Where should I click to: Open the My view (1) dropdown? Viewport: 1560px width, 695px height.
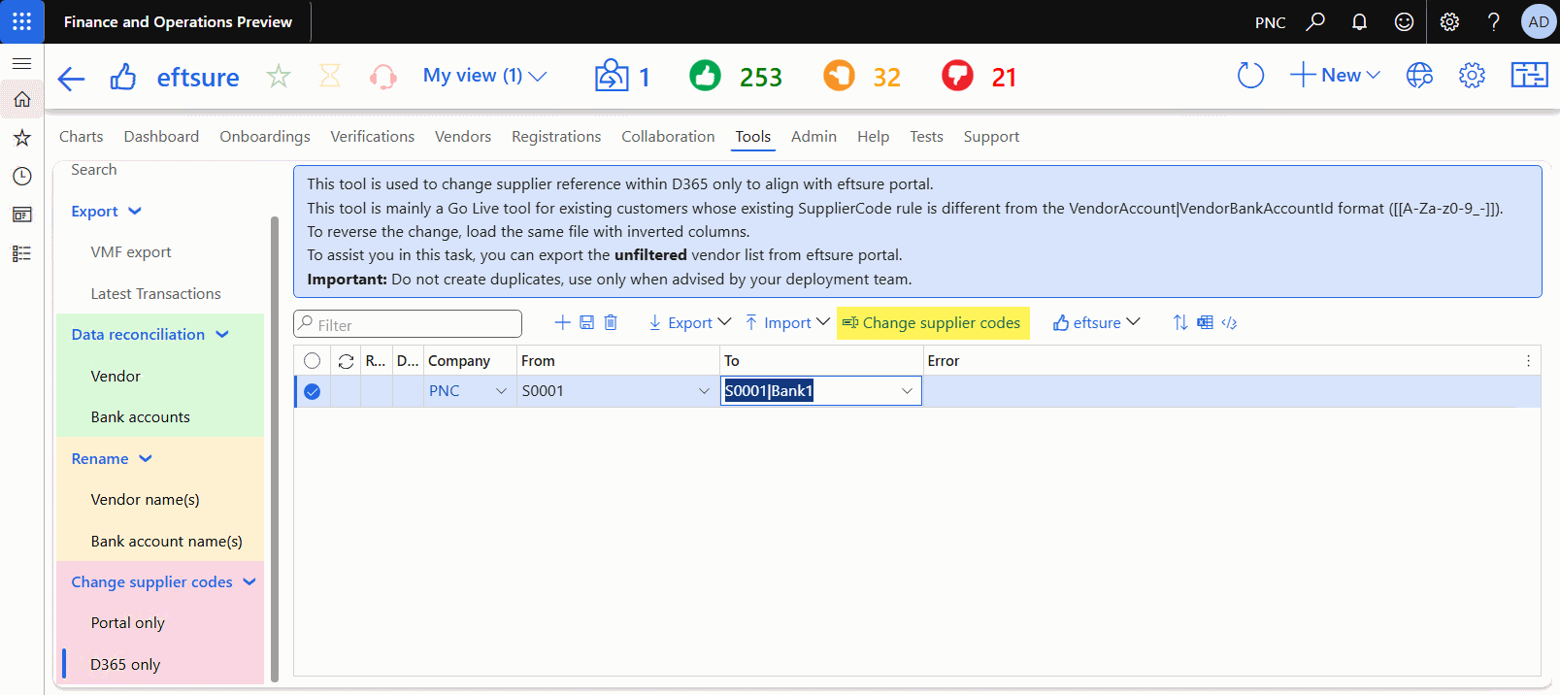click(x=485, y=76)
